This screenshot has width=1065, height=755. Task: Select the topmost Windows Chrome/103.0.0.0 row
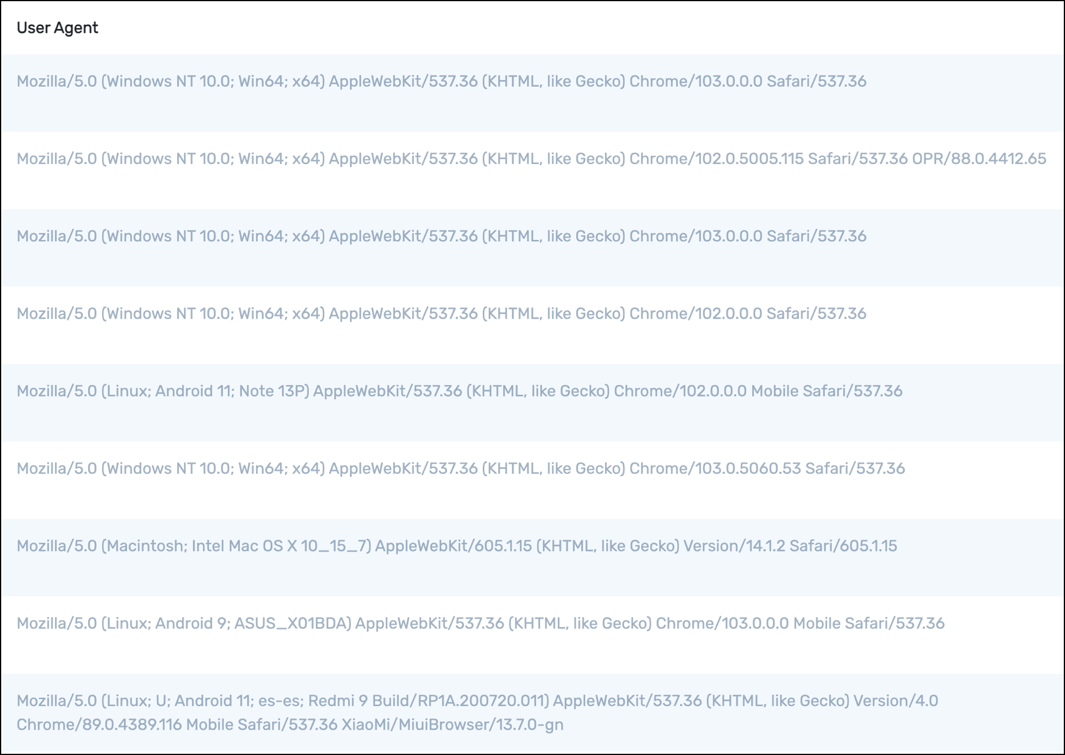(532, 93)
